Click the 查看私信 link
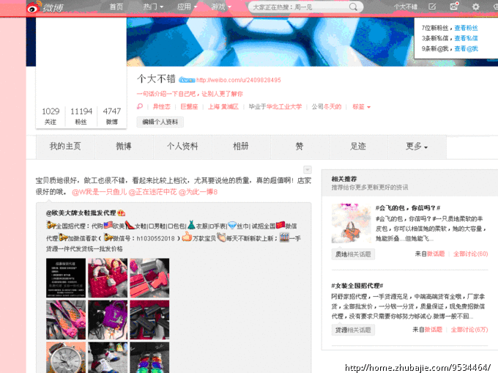The width and height of the screenshot is (498, 373). pos(466,38)
